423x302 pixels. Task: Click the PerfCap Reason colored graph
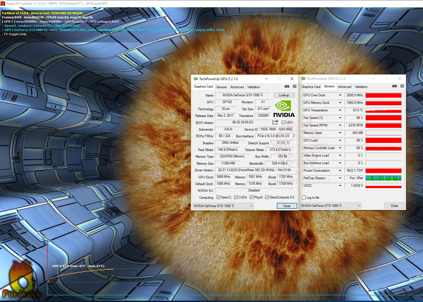coord(383,178)
